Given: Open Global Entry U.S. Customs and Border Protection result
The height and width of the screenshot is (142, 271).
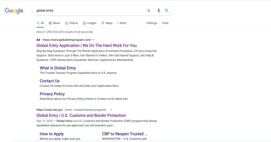Looking at the screenshot, I should [x=81, y=115].
